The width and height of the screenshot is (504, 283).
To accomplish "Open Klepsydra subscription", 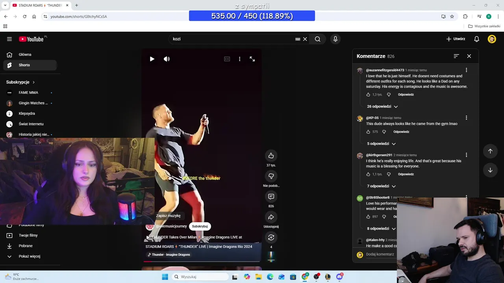I will point(30,114).
